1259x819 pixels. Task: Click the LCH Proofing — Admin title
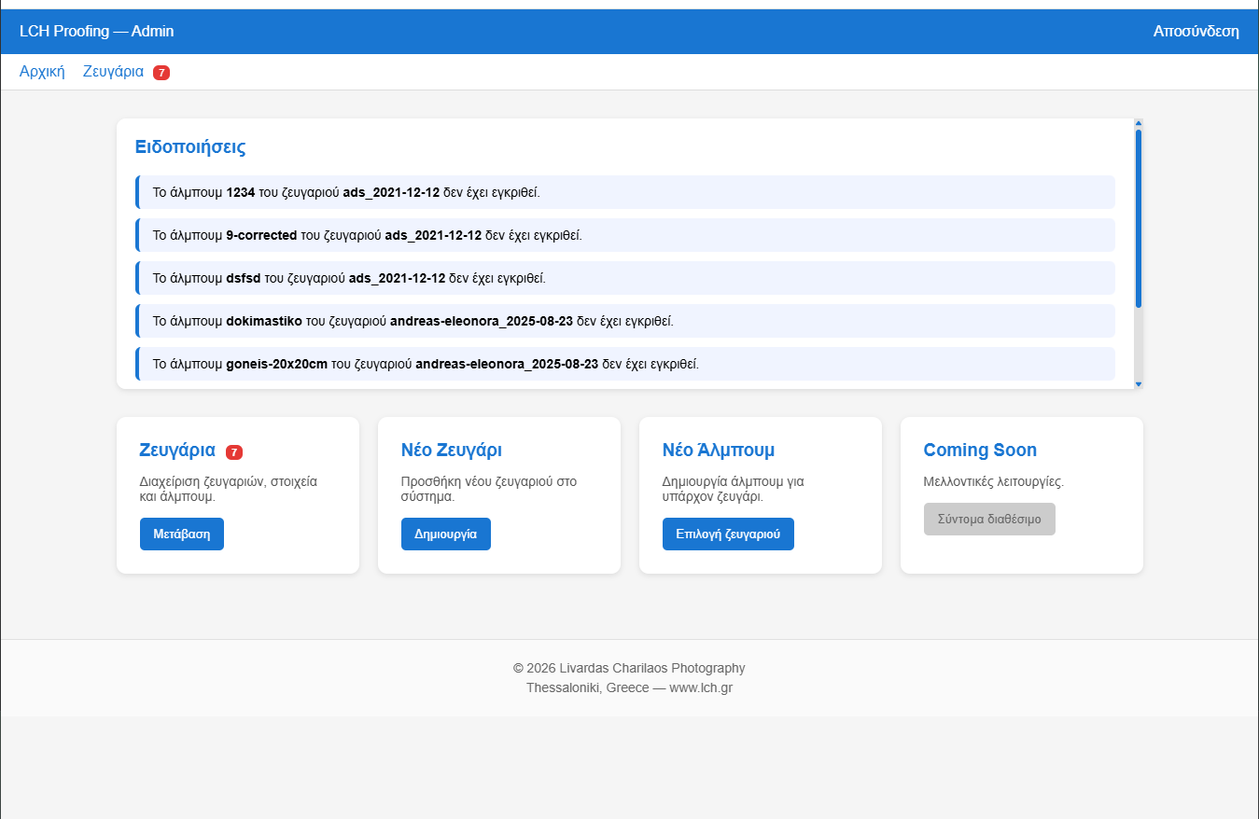(x=96, y=32)
